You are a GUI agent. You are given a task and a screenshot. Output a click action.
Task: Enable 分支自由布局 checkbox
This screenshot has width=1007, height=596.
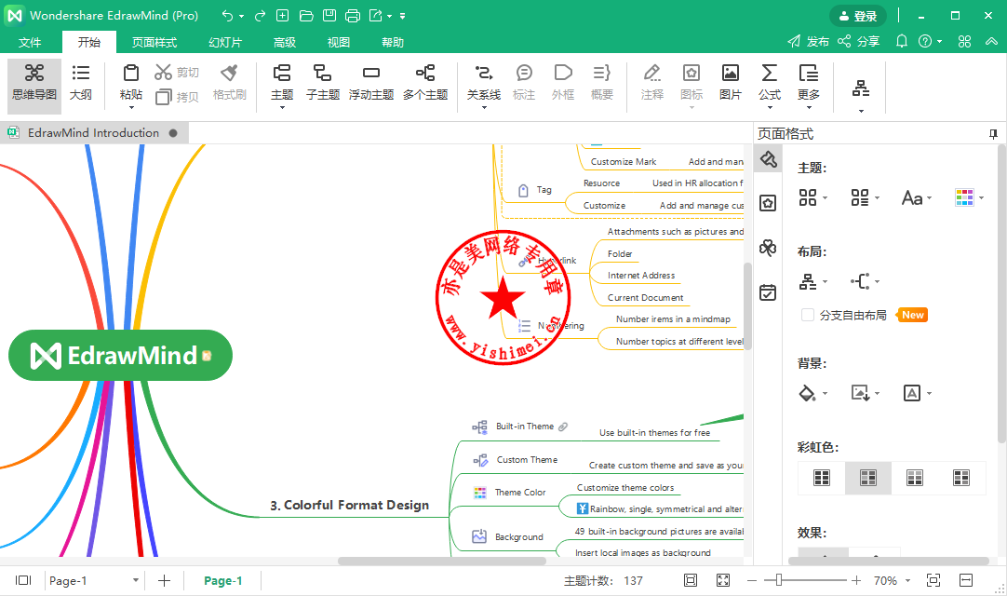point(808,315)
